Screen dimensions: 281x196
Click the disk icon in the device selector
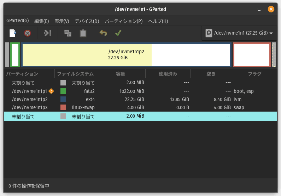(209, 33)
